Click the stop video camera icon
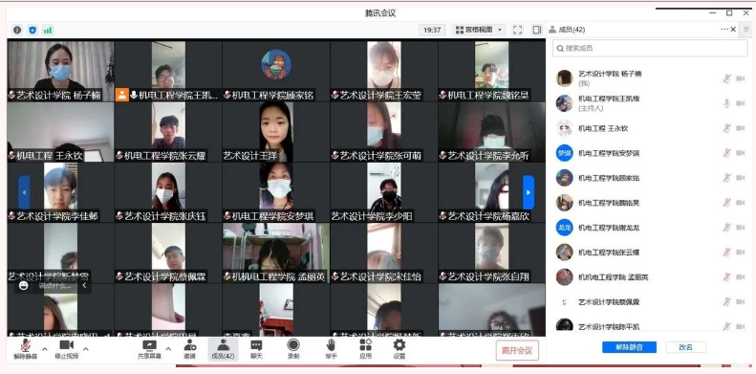 point(67,344)
